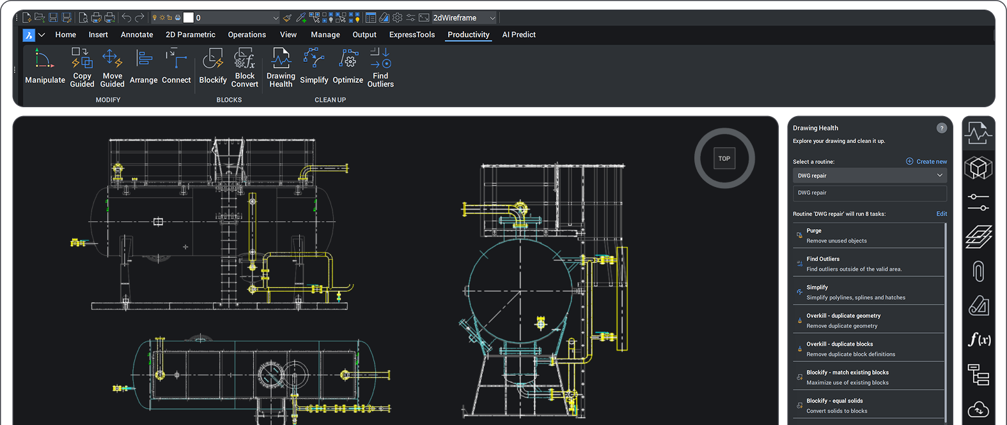Click the Undo arrow

click(x=126, y=17)
